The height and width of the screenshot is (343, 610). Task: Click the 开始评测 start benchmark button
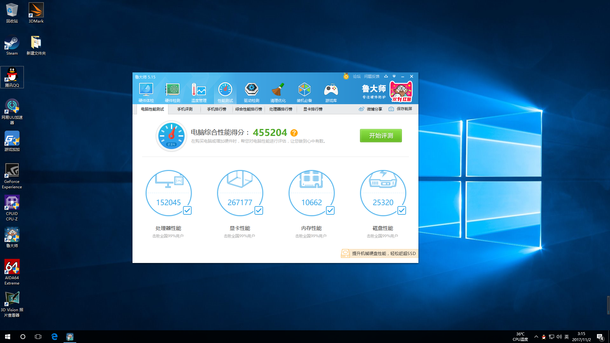[x=381, y=136]
